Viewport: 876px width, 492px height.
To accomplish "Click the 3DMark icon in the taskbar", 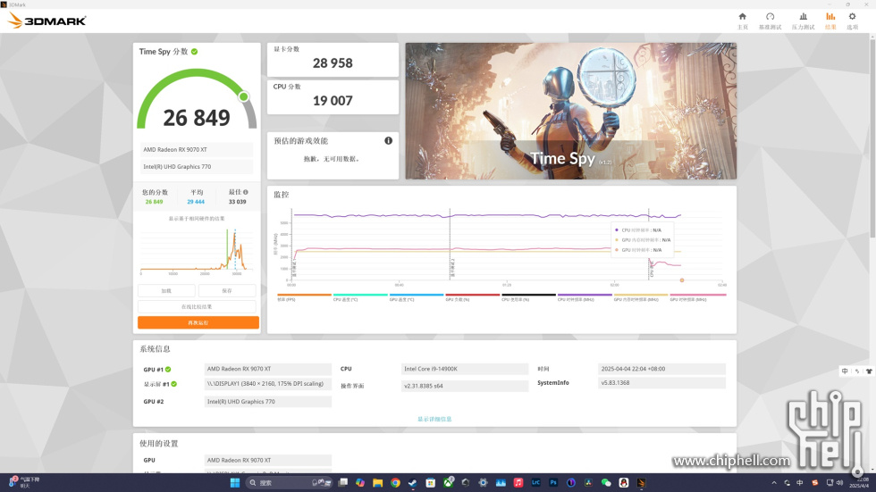I will [x=641, y=482].
